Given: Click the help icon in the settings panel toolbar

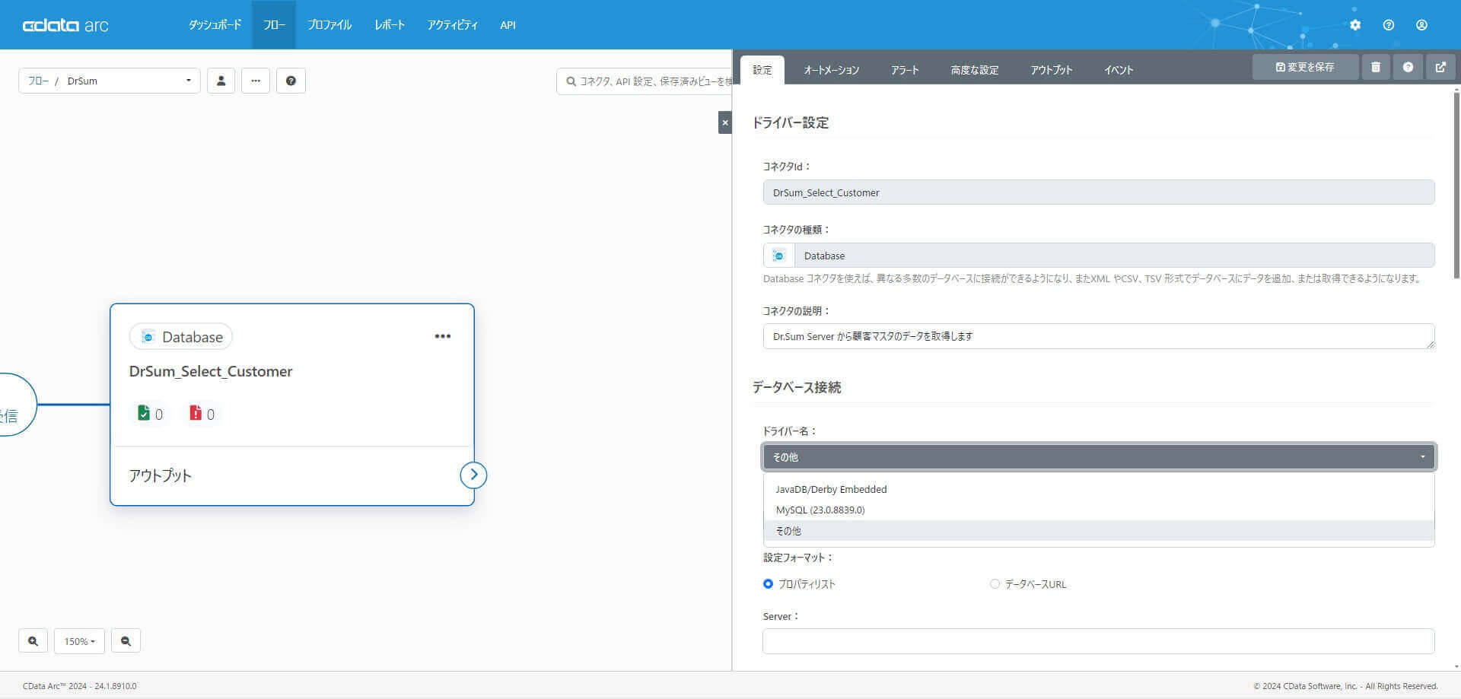Looking at the screenshot, I should coord(1408,66).
